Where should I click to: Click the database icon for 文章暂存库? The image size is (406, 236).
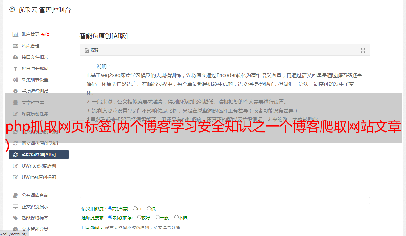15,103
